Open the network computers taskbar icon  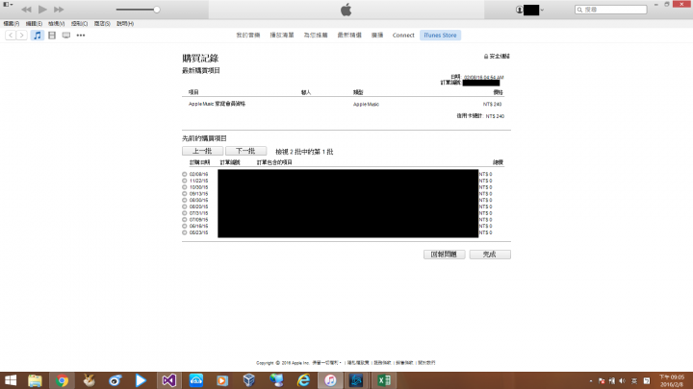[x=276, y=380]
